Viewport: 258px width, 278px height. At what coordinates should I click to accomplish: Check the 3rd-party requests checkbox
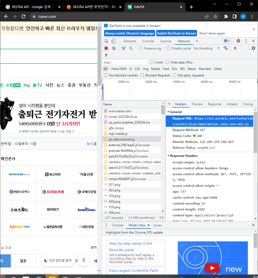(174, 75)
